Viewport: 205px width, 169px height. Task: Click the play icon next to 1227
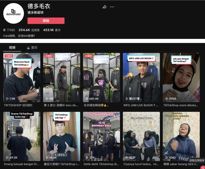click(x=127, y=157)
